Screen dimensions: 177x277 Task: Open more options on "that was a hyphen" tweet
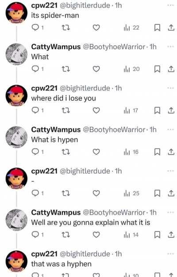[170, 254]
